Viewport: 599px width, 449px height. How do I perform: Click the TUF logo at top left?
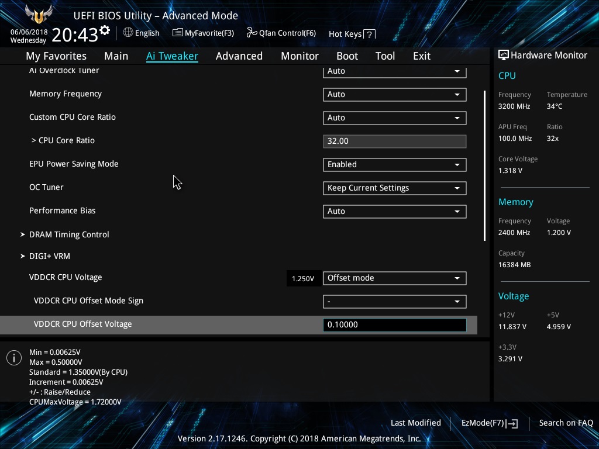[39, 15]
